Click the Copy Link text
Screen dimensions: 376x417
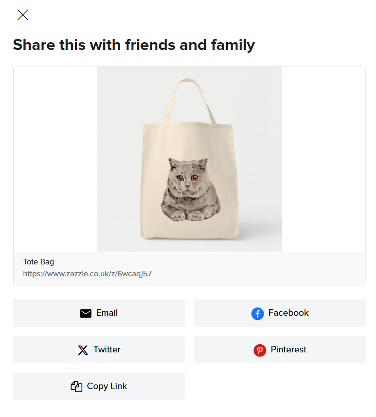[x=107, y=386]
